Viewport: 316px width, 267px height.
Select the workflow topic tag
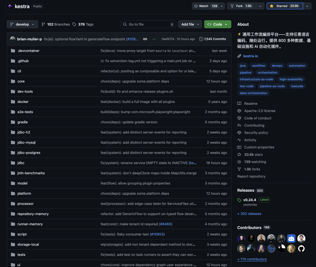pos(259,66)
